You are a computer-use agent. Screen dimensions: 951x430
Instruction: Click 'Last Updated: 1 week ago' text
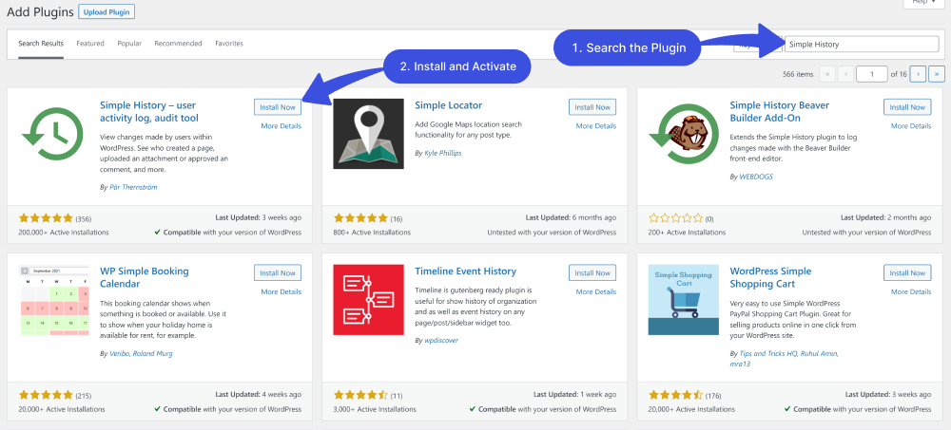click(573, 396)
